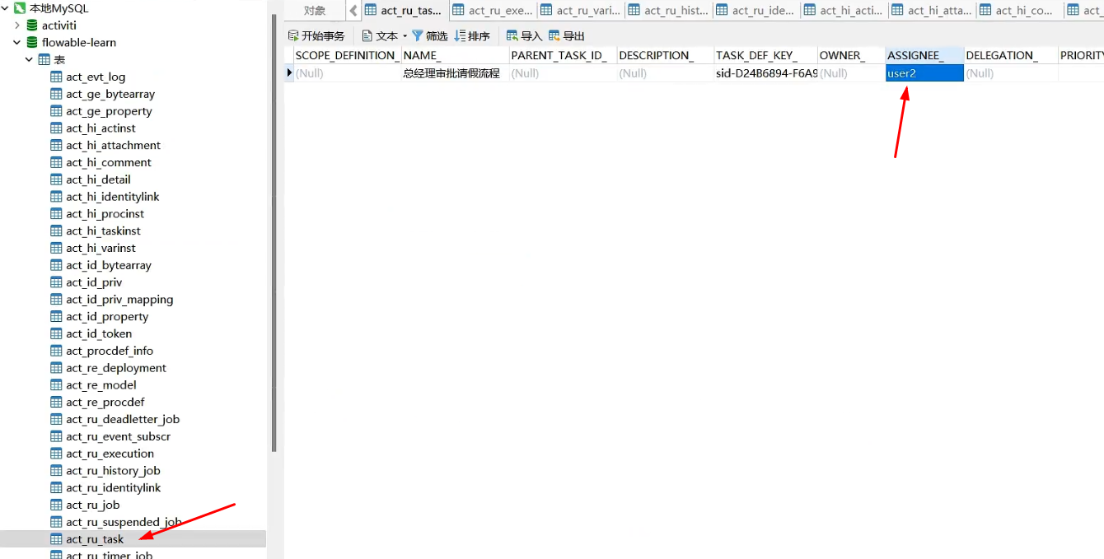Select table act_hi_identitylink in tree
This screenshot has width=1104, height=559.
tap(113, 197)
